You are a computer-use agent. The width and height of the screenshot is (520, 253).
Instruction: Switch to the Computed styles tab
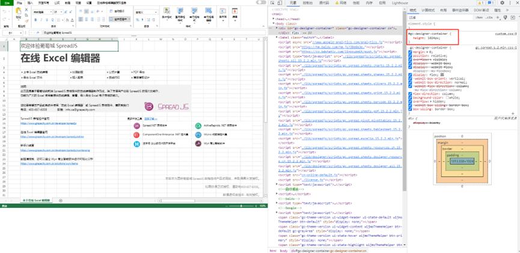[x=428, y=10]
